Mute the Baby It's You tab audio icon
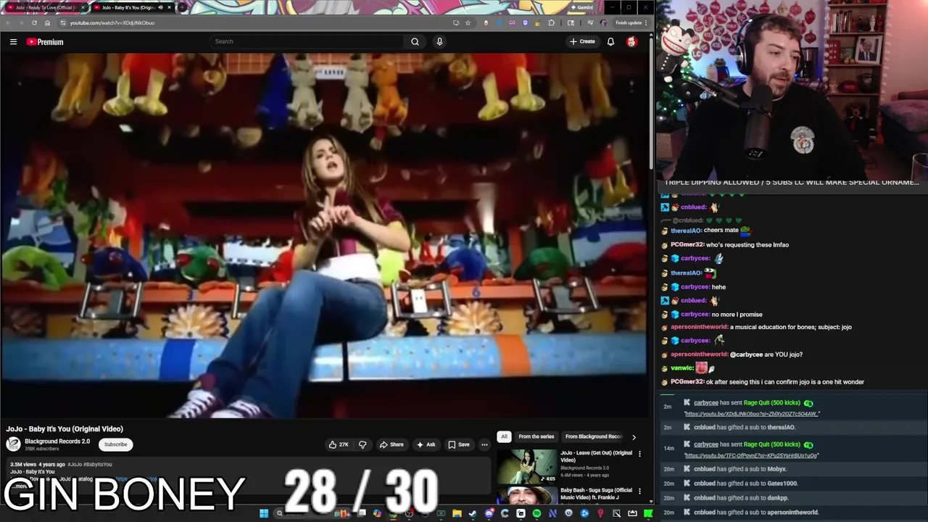 coord(160,7)
